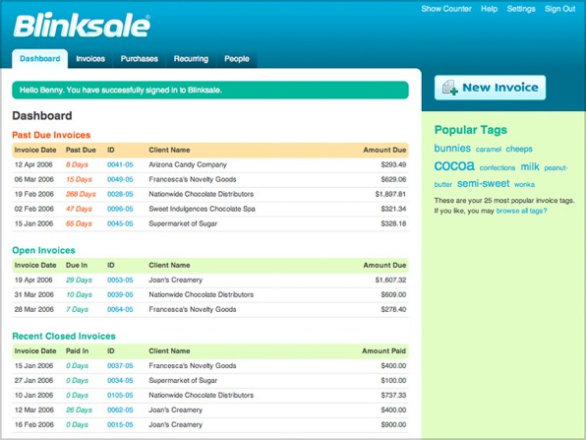
Task: Select the bunnies tag
Action: coord(452,149)
